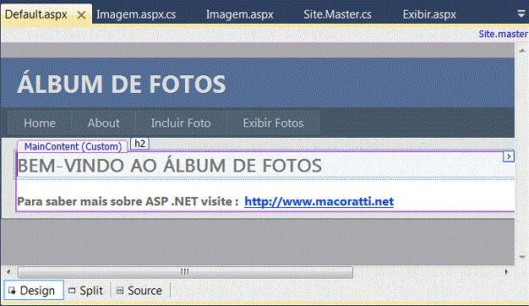The height and width of the screenshot is (306, 529).
Task: Click the horizontal scrollbar thumb
Action: point(185,272)
